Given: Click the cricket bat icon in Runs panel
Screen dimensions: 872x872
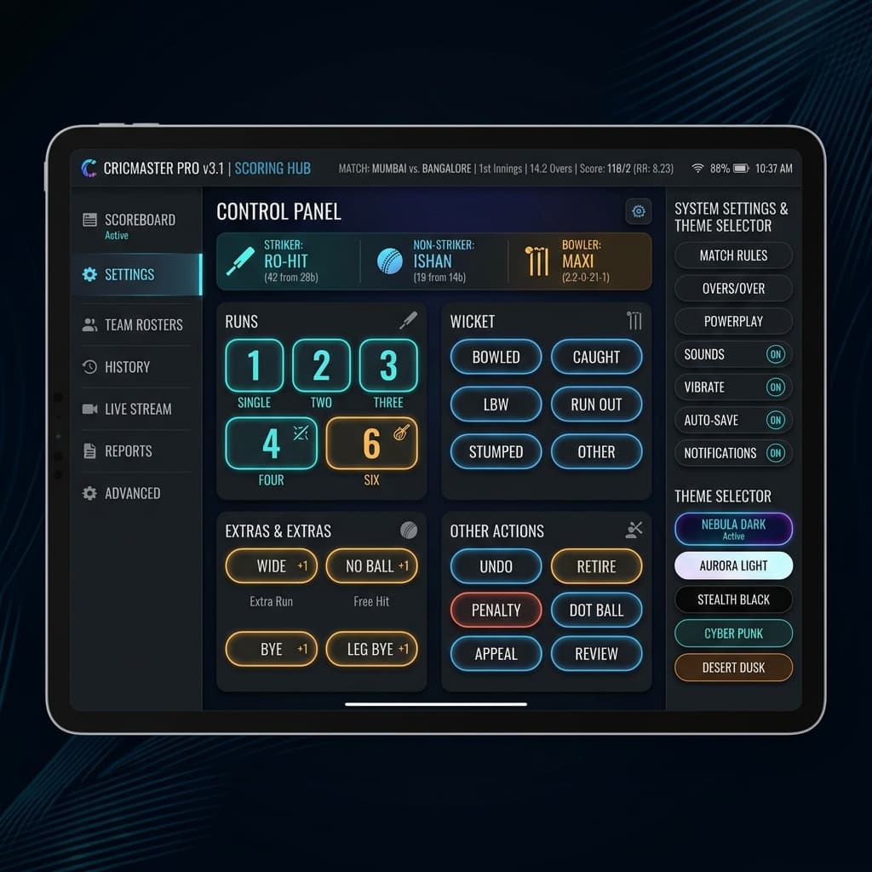Looking at the screenshot, I should (408, 320).
